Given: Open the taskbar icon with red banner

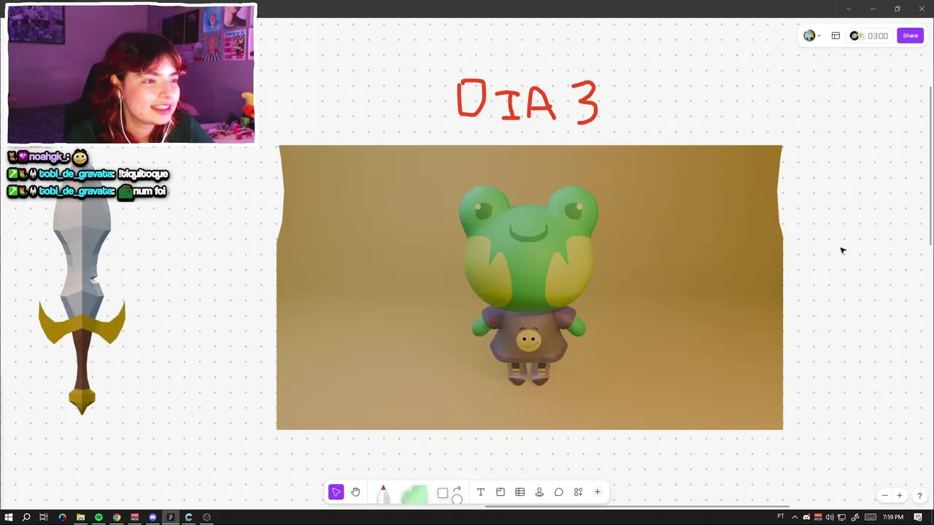Looking at the screenshot, I should point(134,517).
